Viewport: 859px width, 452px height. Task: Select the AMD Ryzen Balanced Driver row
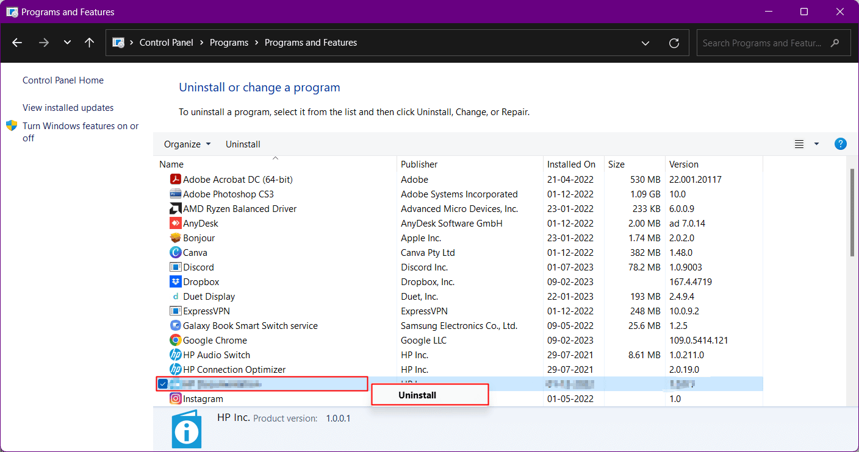458,209
